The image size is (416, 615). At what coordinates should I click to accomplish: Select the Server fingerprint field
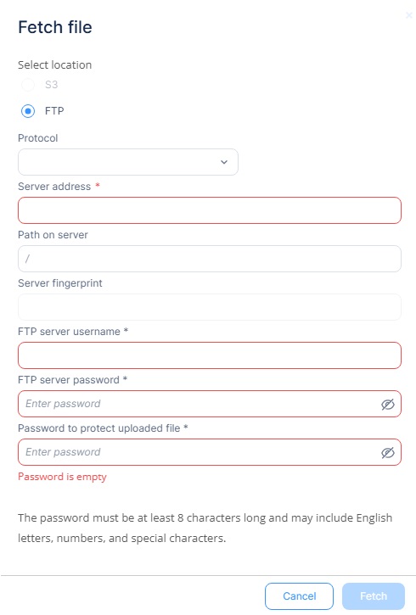tap(210, 307)
